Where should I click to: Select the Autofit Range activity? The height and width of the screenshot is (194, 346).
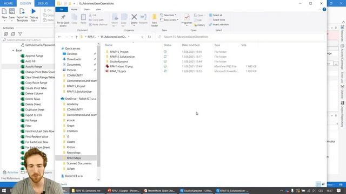pos(34,67)
